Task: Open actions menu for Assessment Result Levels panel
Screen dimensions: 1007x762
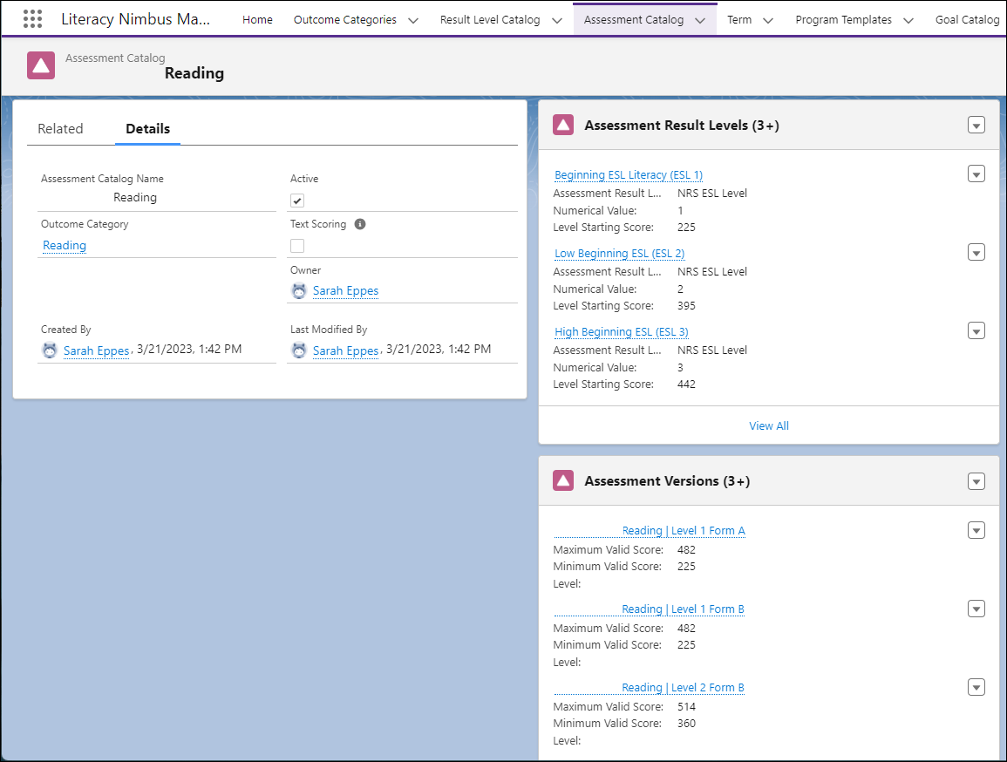Action: tap(976, 126)
